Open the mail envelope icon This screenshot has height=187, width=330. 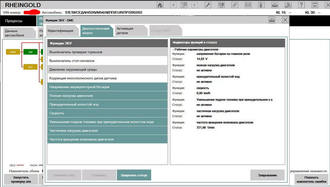tap(248, 5)
